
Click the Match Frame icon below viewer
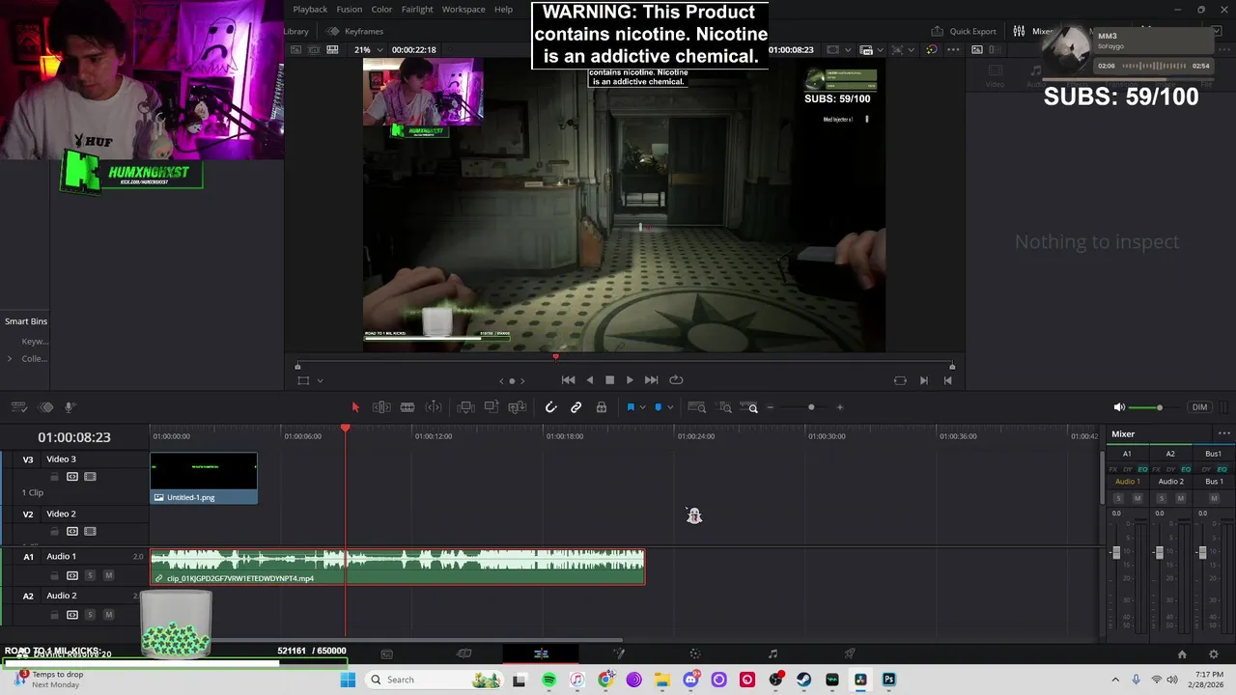[x=900, y=380]
